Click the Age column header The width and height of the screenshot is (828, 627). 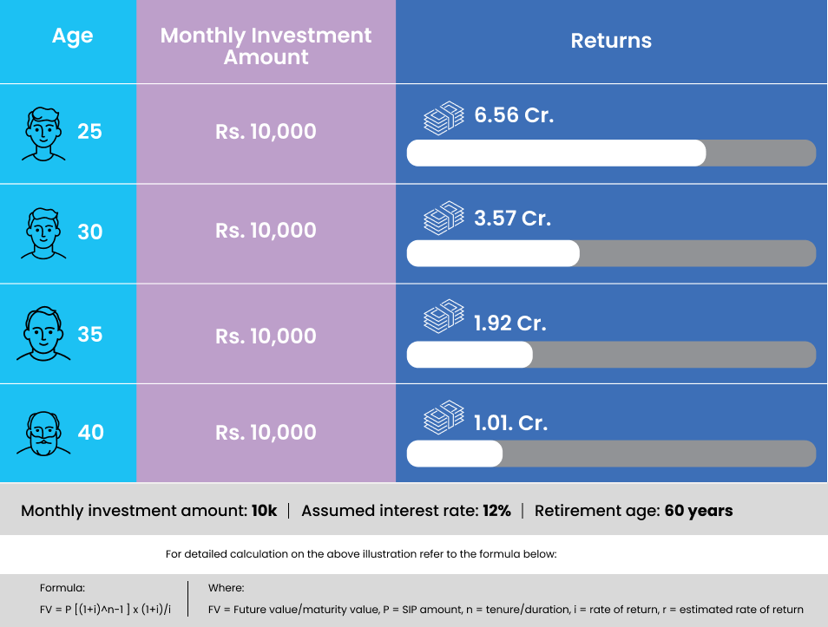pos(72,36)
